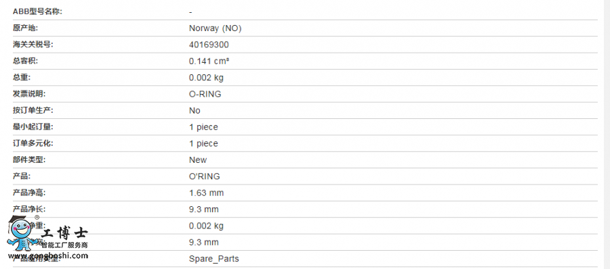
Task: Click the 按订单生产 No value
Action: 195,111
